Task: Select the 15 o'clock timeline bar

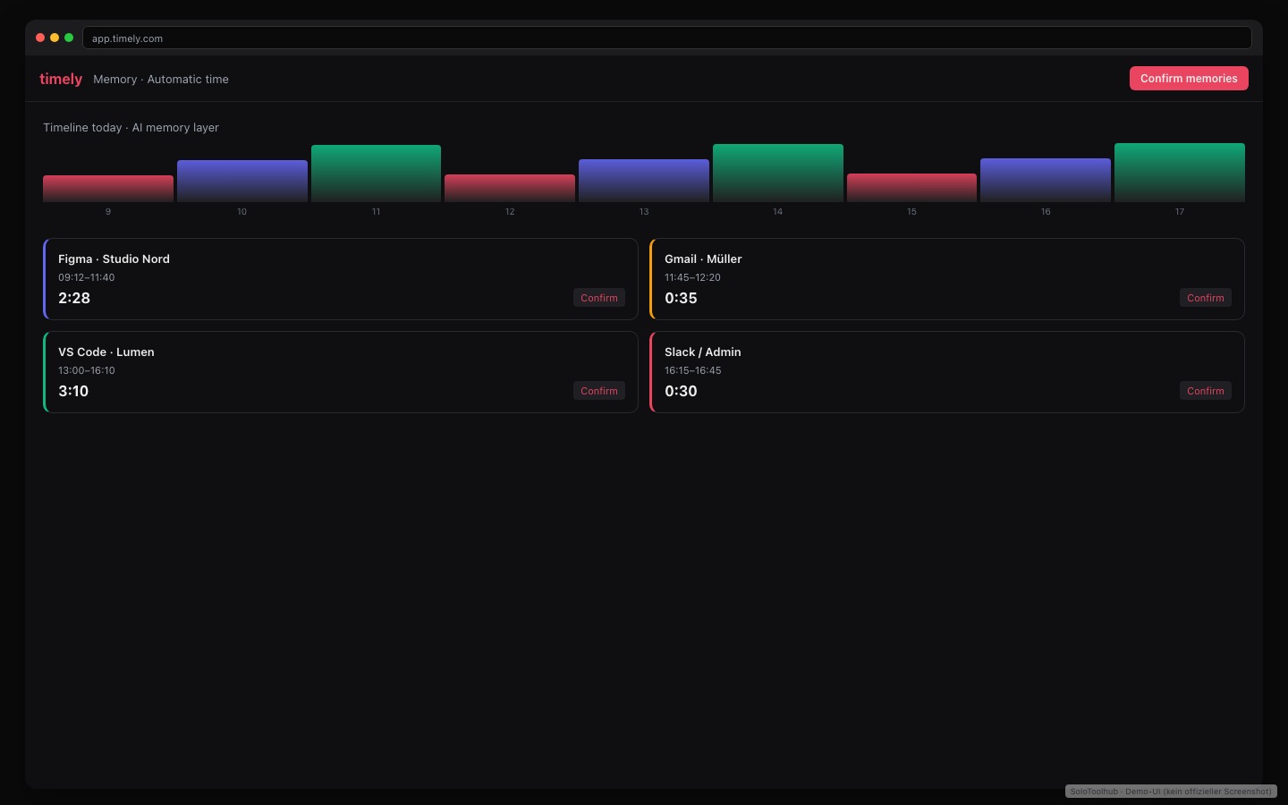Action: coord(911,188)
